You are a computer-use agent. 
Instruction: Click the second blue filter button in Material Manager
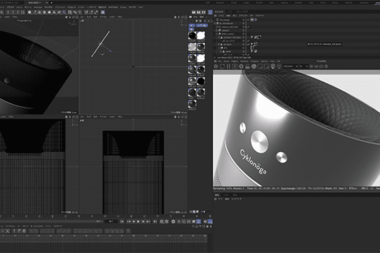click(202, 25)
